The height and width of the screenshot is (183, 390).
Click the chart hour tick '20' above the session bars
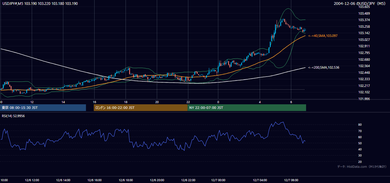[157, 102]
